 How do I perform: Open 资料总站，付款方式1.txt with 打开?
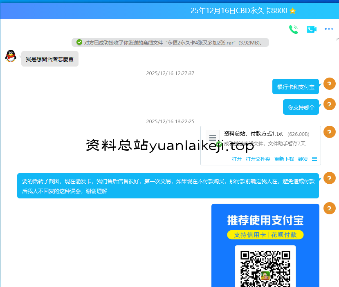236,159
